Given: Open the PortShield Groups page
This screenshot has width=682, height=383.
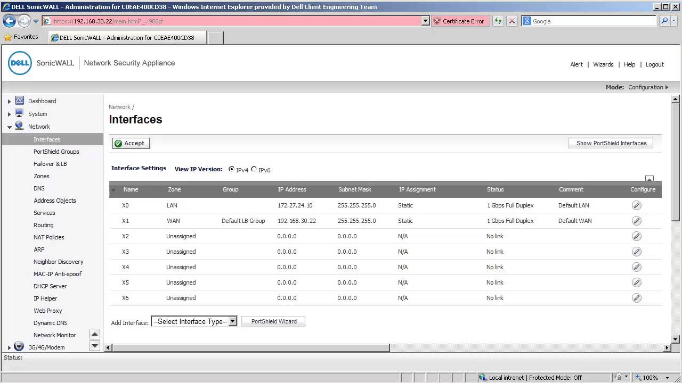Looking at the screenshot, I should 56,152.
